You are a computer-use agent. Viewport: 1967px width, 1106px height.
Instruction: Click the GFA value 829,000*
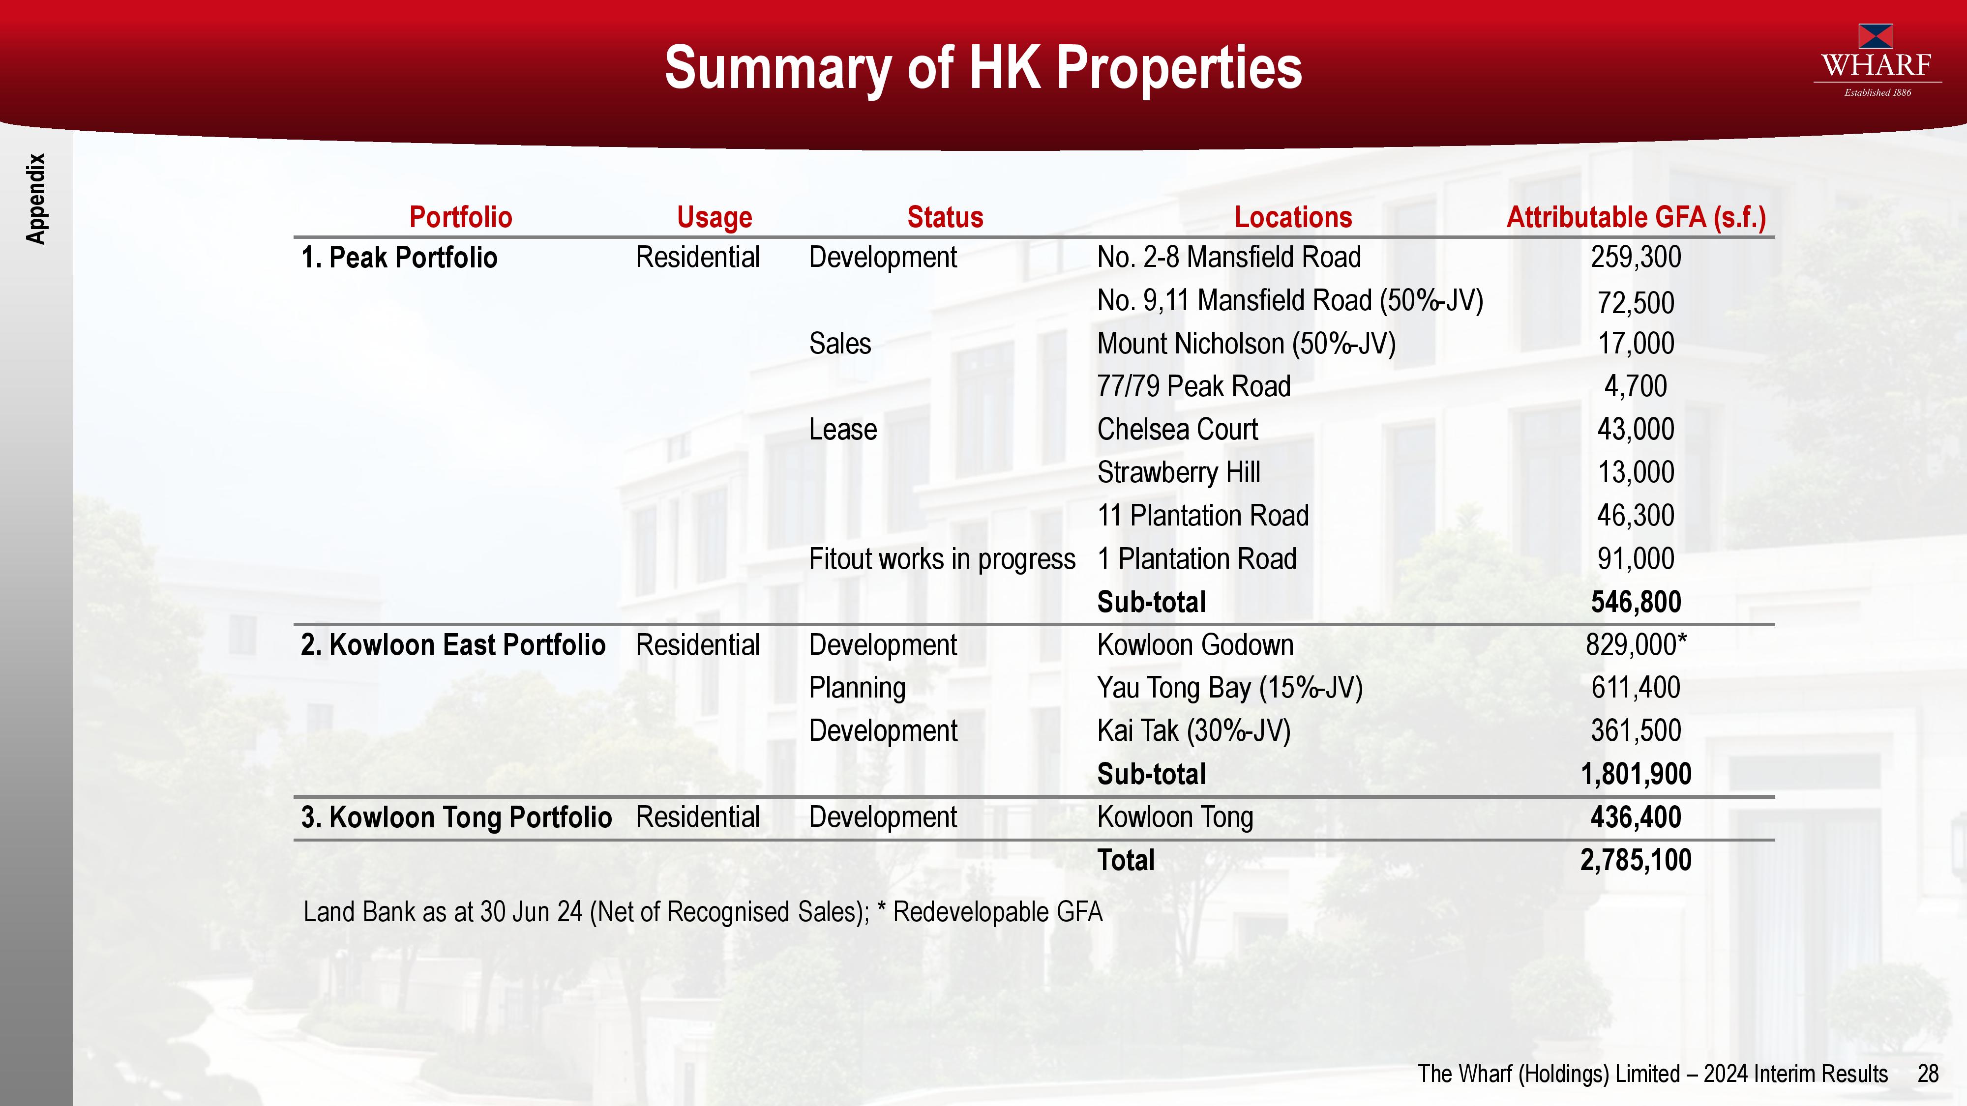[1637, 645]
